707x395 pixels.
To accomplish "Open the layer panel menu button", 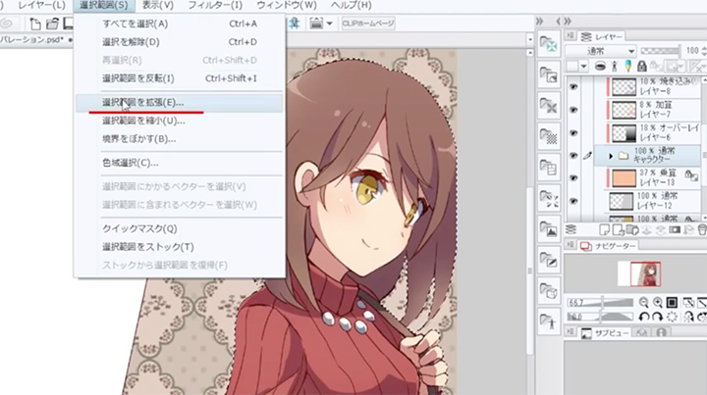I will (x=571, y=36).
